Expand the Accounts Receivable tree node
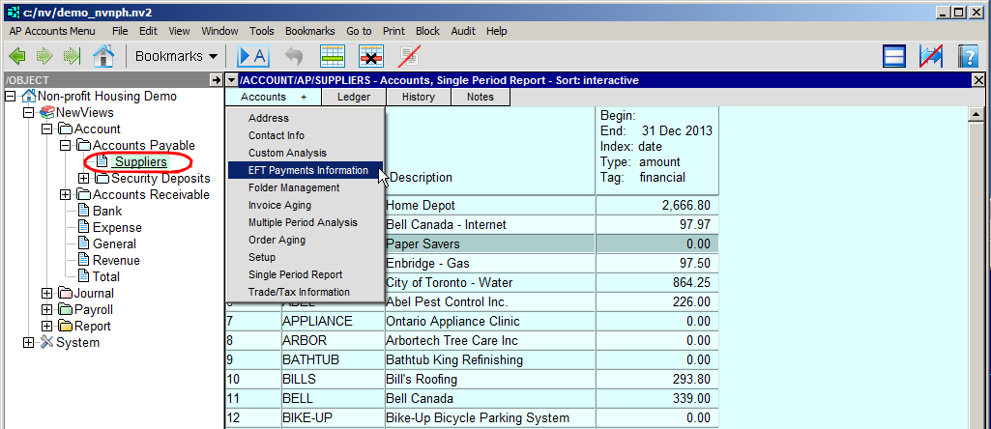Viewport: 991px width, 429px height. [65, 195]
